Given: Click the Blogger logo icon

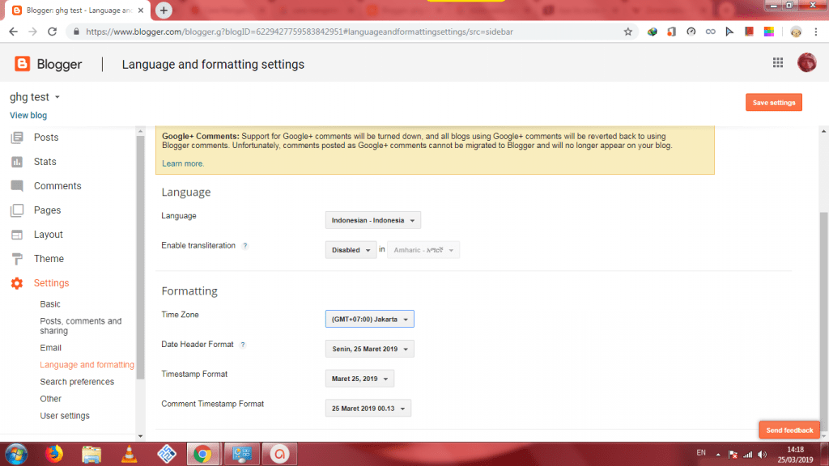Looking at the screenshot, I should [22, 64].
